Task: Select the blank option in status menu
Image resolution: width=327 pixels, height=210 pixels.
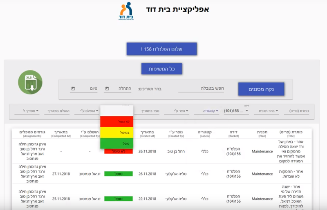Action: [x=117, y=111]
